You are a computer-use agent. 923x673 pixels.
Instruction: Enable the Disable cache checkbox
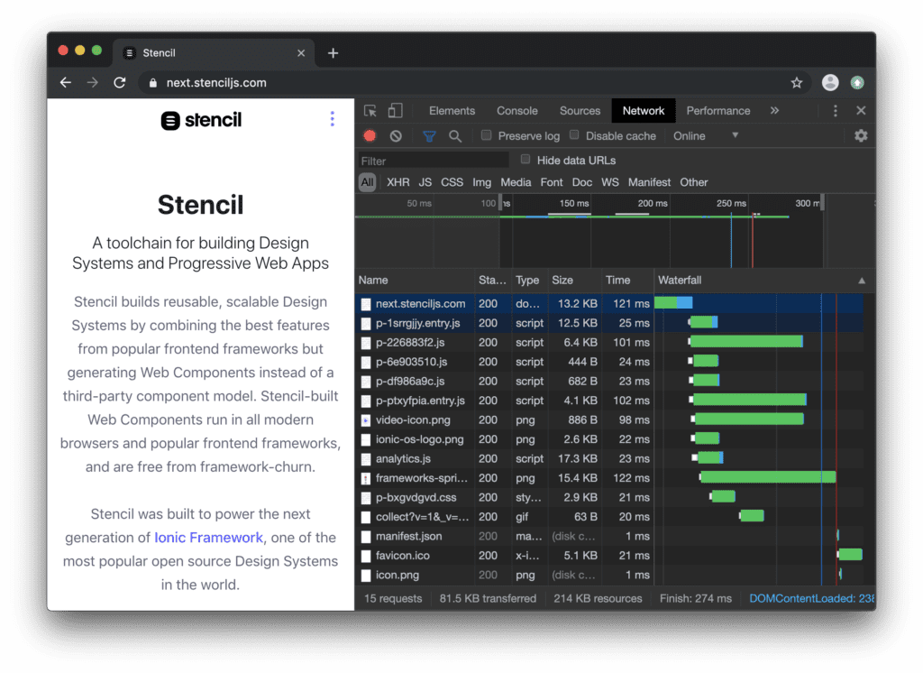[x=574, y=135]
